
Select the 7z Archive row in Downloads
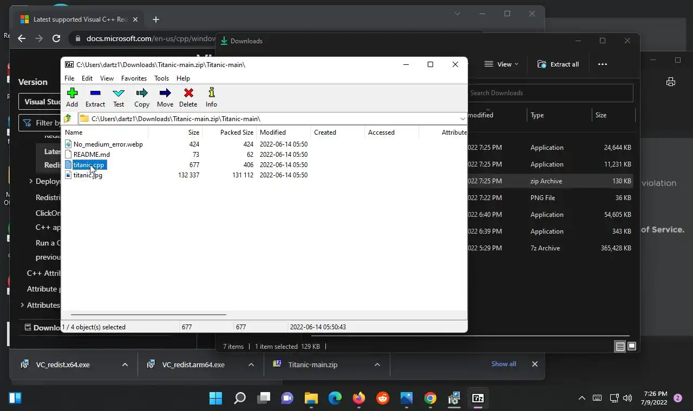click(550, 248)
